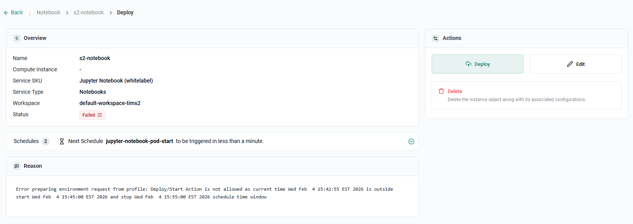Click the hourglass icon beside Next Schedule
This screenshot has height=224, width=633.
click(x=61, y=141)
